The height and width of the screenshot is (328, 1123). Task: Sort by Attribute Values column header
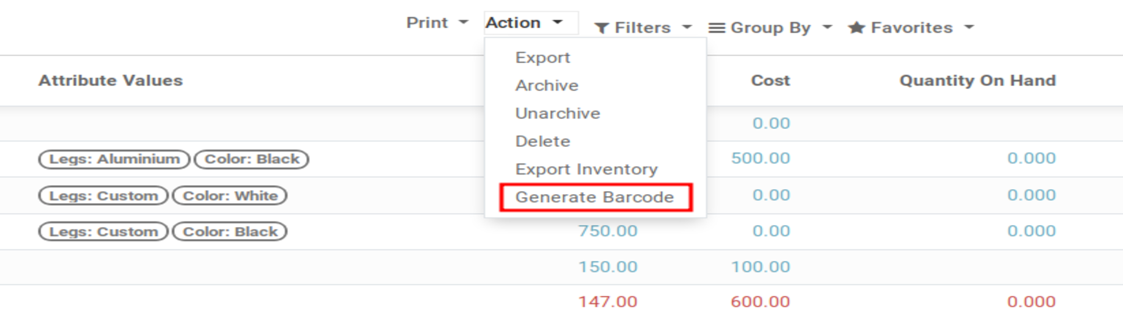[110, 81]
